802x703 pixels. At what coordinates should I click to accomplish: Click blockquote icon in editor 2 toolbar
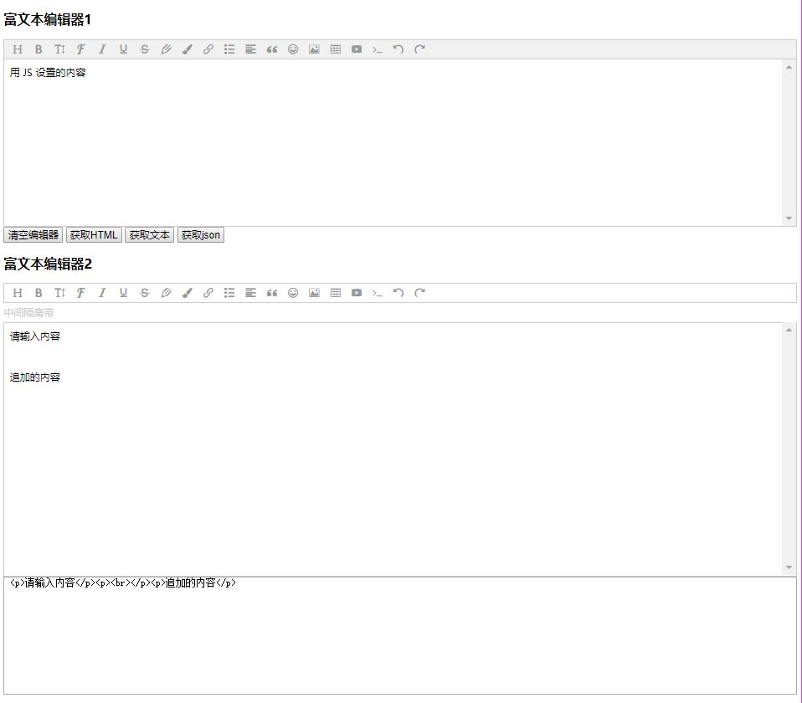(272, 292)
